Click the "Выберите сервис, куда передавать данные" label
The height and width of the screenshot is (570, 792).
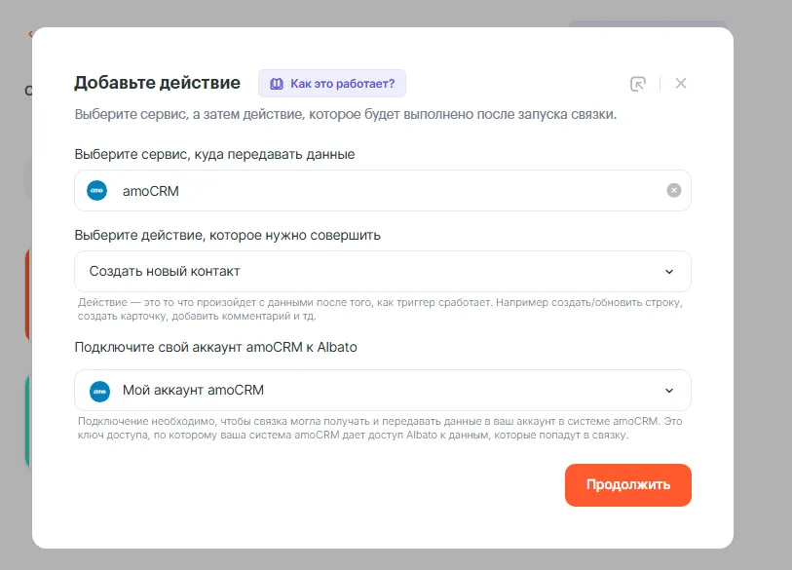[214, 154]
